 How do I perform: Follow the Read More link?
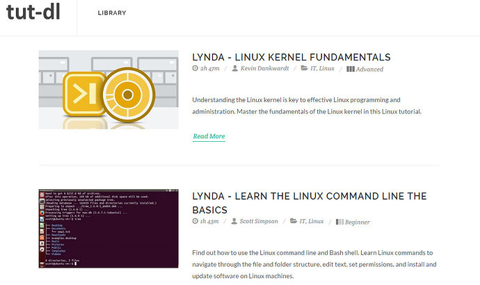pyautogui.click(x=209, y=136)
